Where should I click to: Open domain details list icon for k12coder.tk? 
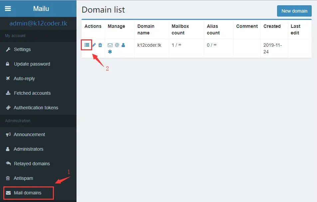click(x=87, y=45)
